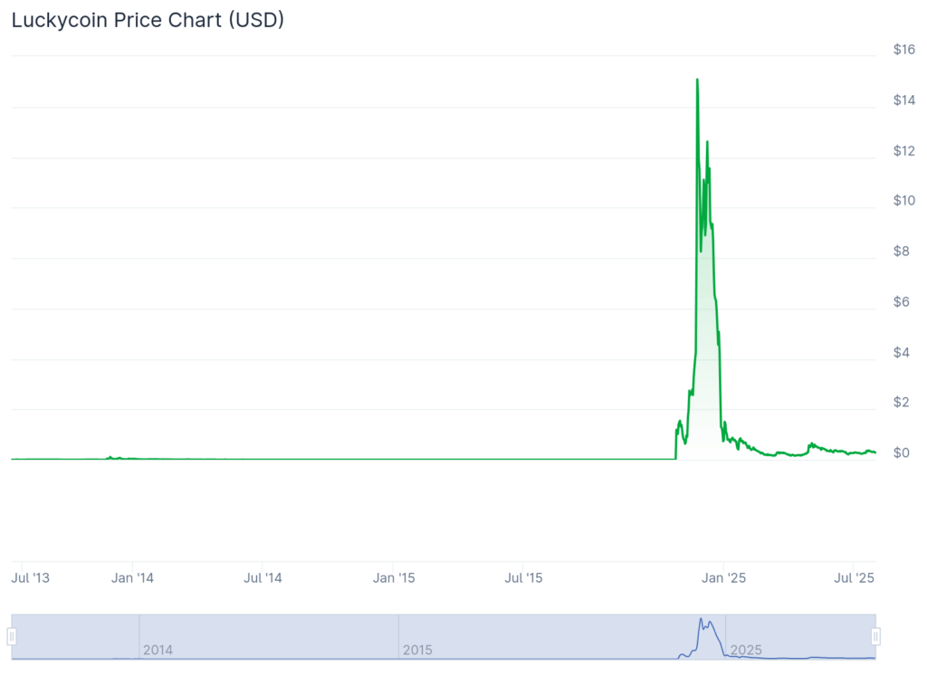Click the "$0" price axis label
This screenshot has height=676, width=927.
[900, 452]
